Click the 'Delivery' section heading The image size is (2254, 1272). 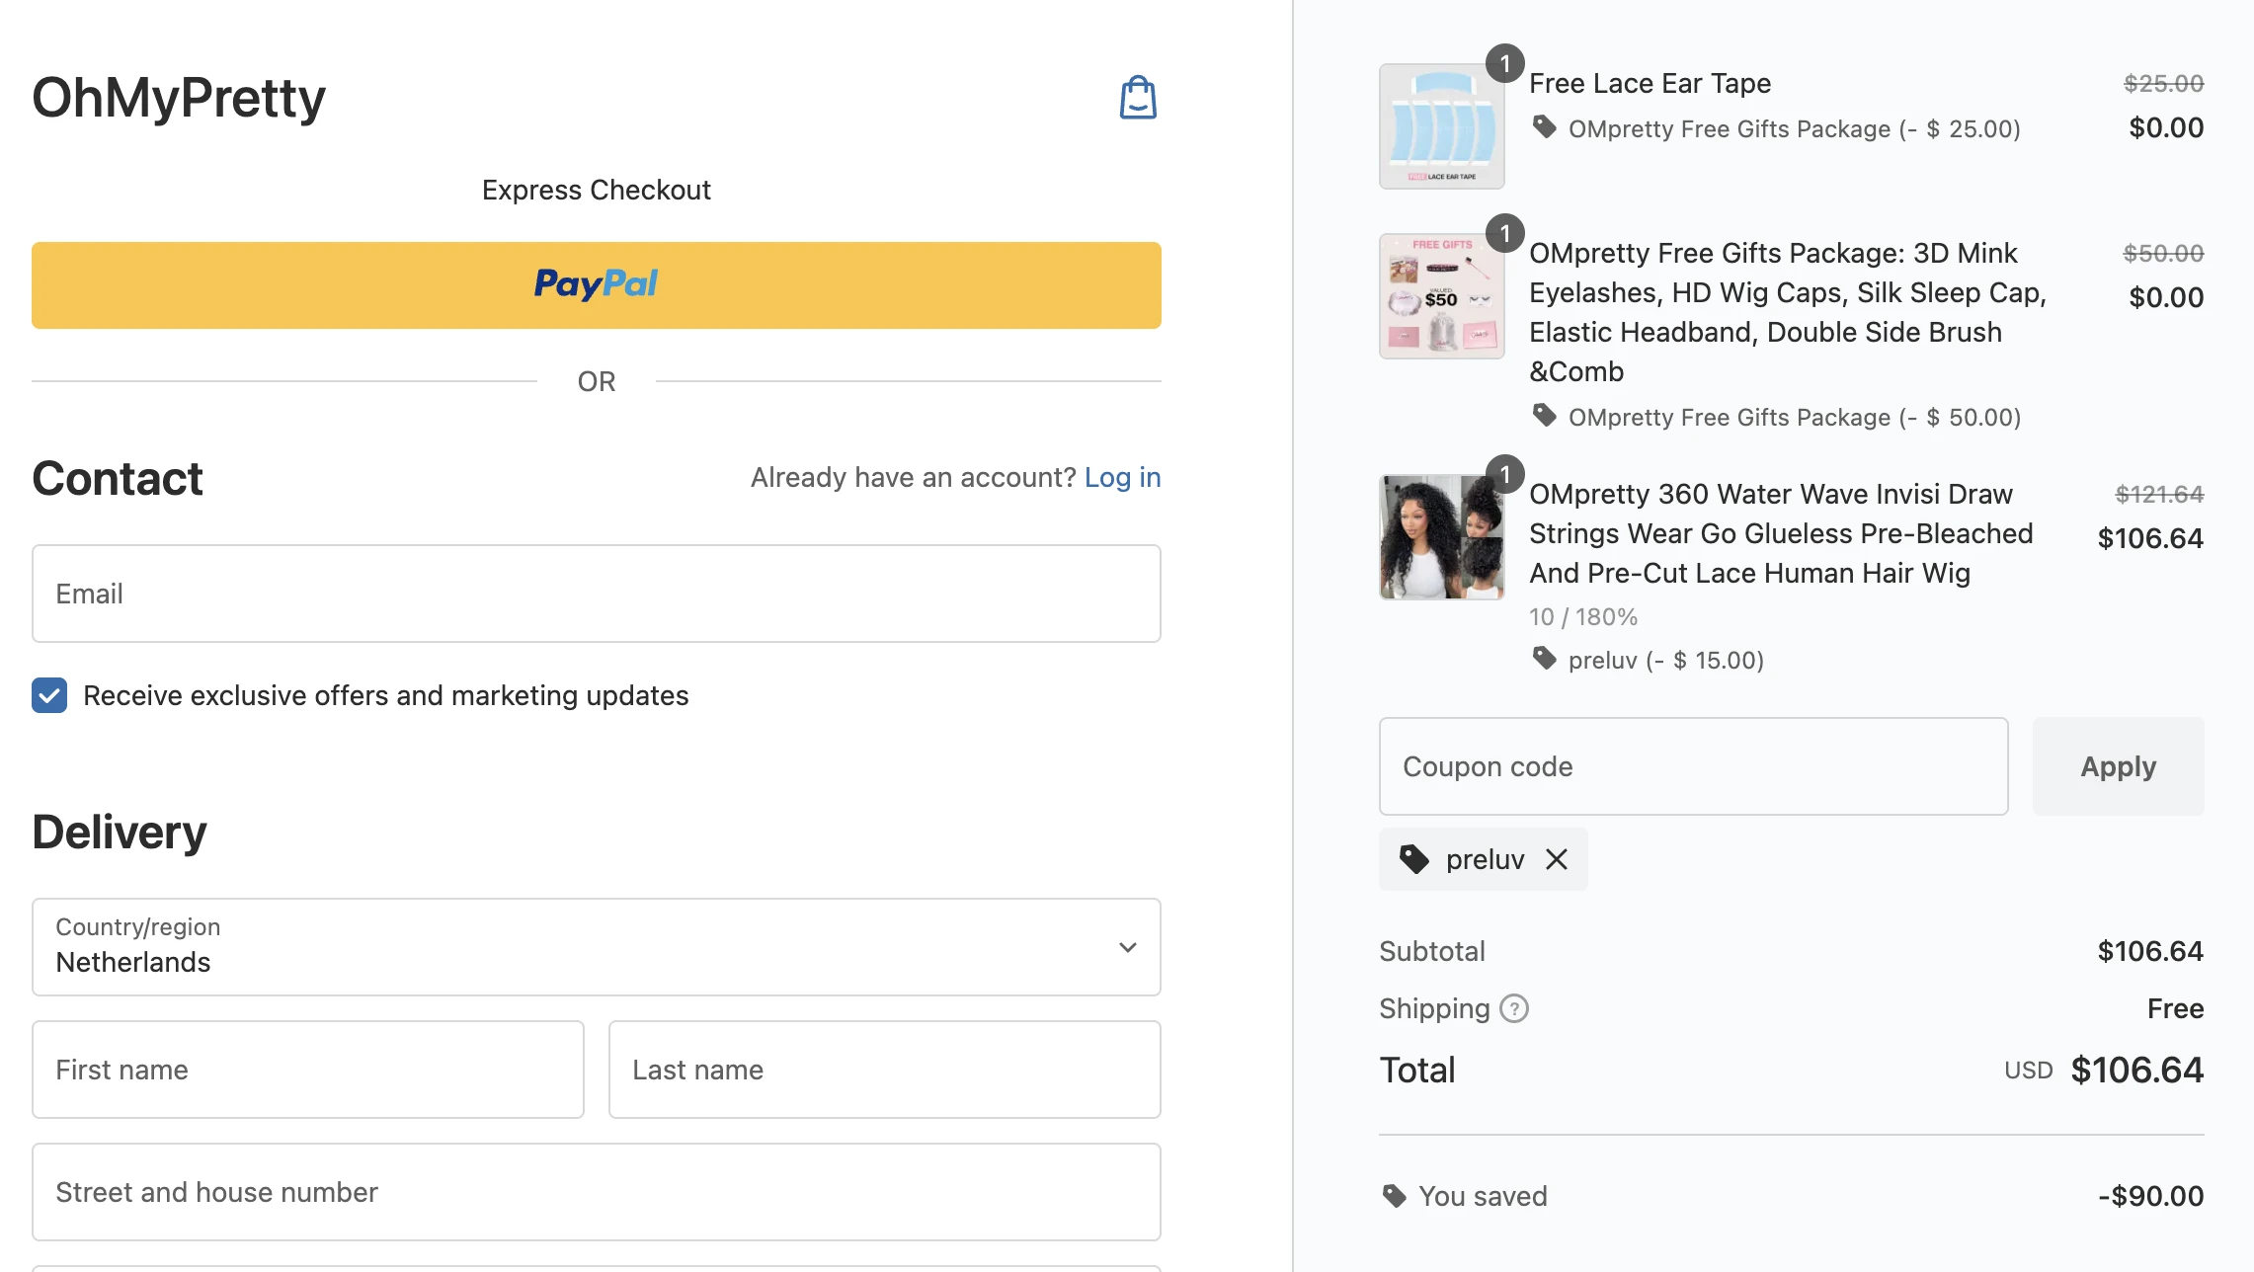tap(120, 833)
